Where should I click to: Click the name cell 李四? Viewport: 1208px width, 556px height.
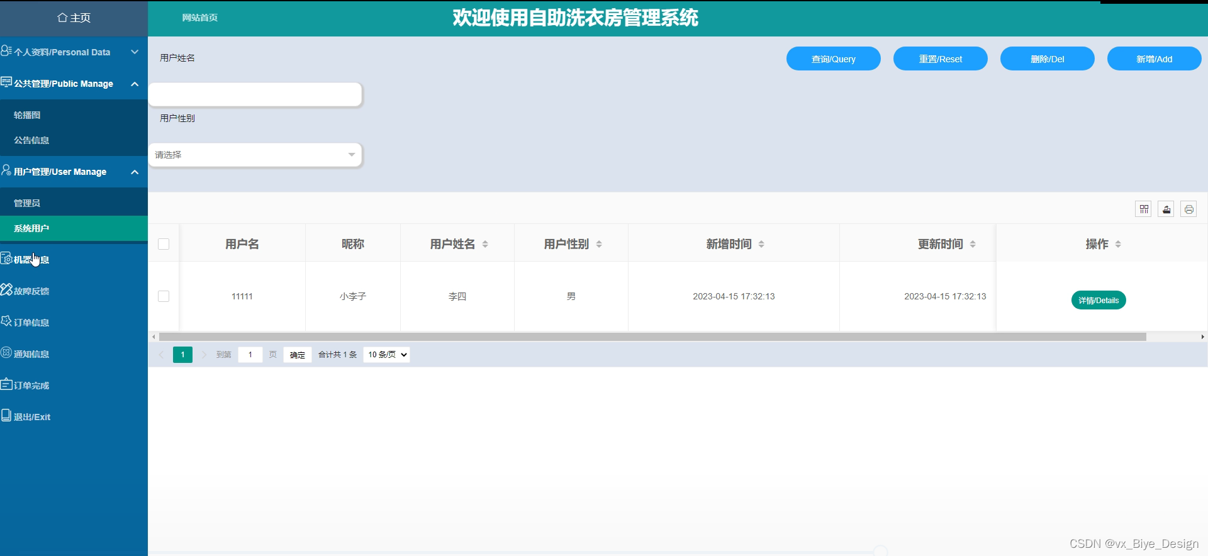pyautogui.click(x=457, y=296)
